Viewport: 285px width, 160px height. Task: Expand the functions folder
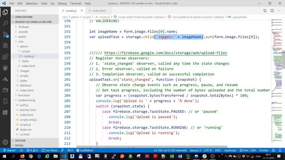pos(35,95)
